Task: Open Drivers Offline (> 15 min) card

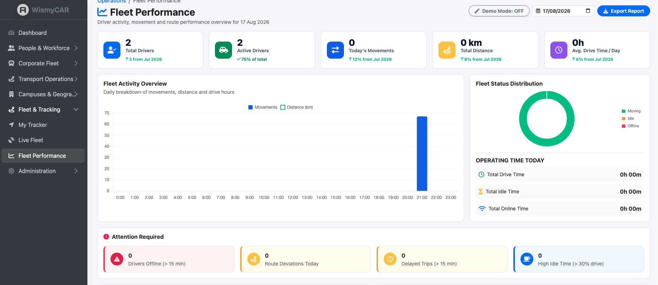Action: (x=169, y=259)
